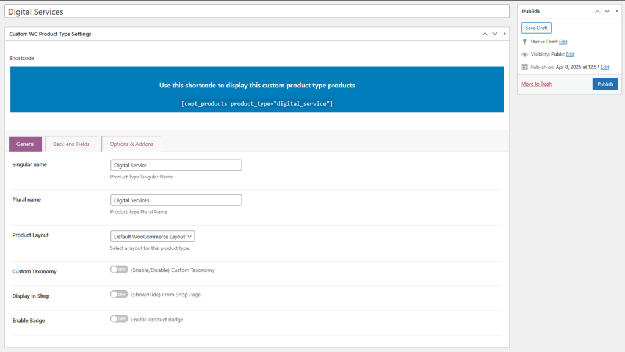Click the status pin icon in Publish panel
625x352 pixels.
pos(524,41)
